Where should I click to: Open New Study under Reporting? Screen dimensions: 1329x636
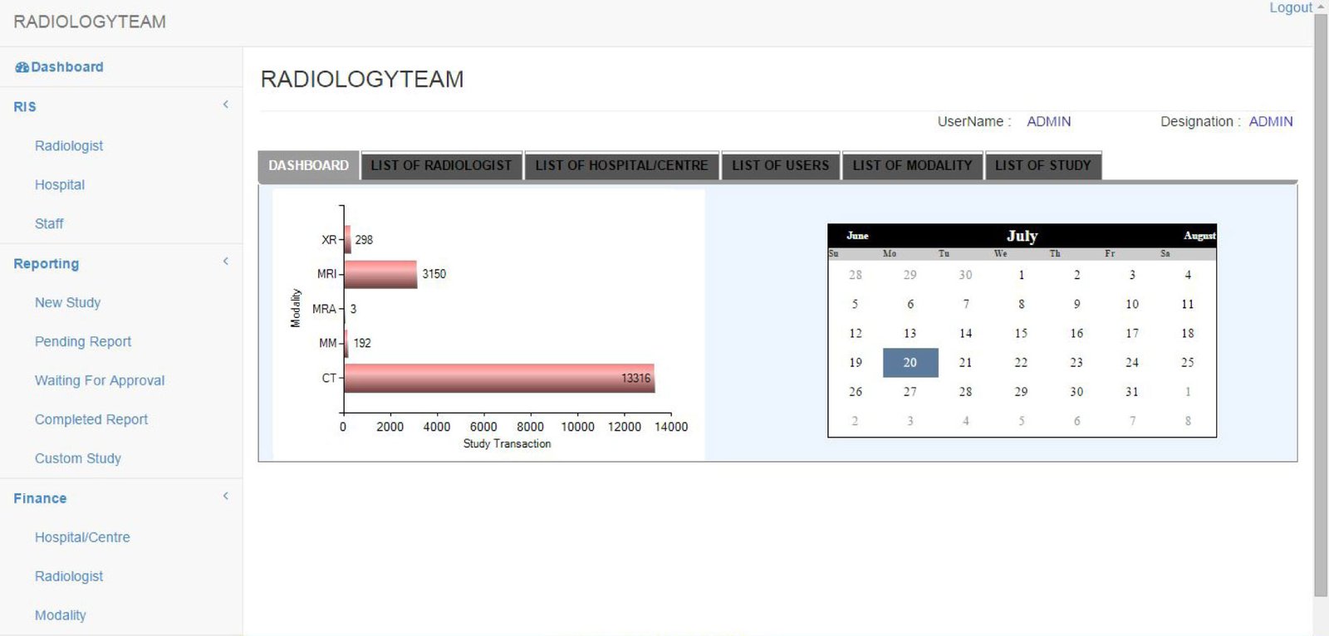67,302
